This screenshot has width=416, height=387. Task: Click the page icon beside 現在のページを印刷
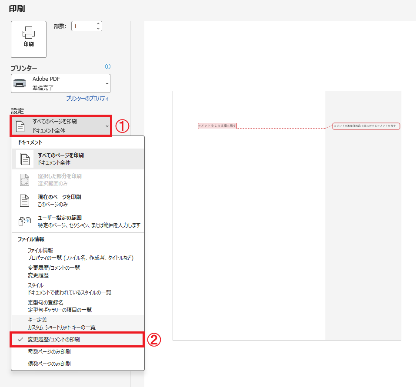point(25,200)
